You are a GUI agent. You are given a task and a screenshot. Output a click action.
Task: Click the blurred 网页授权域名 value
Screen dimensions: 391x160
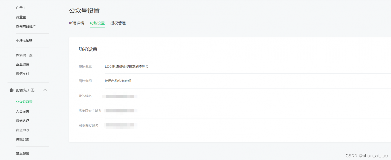click(121, 125)
